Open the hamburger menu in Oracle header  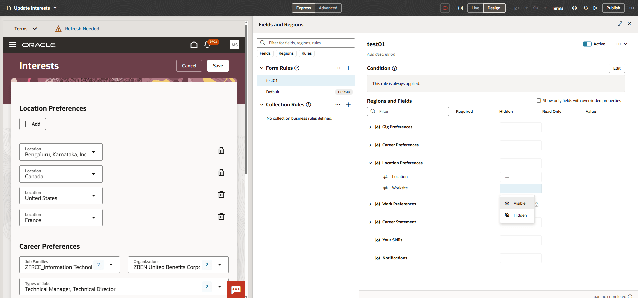click(13, 45)
